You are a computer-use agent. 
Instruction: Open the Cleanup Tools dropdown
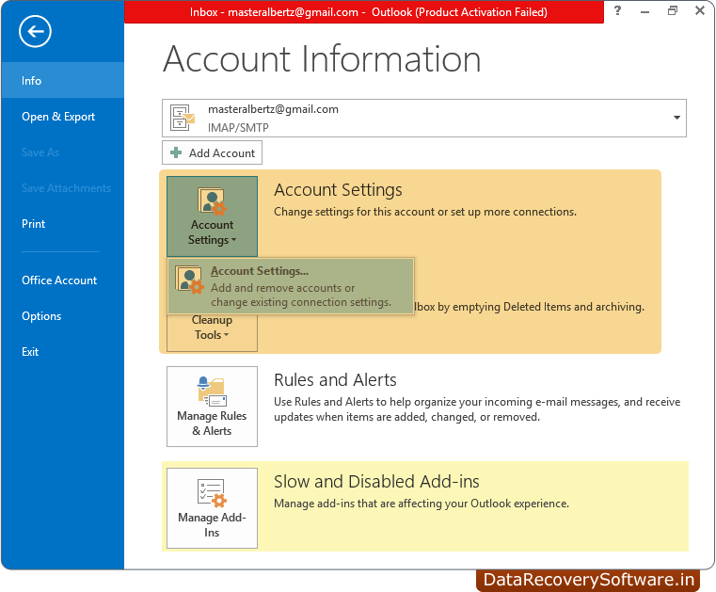click(212, 332)
